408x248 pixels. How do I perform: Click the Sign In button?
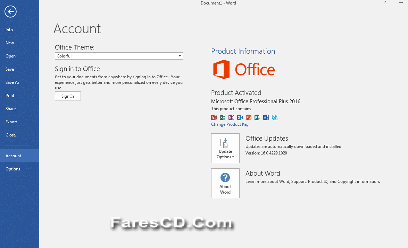68,96
